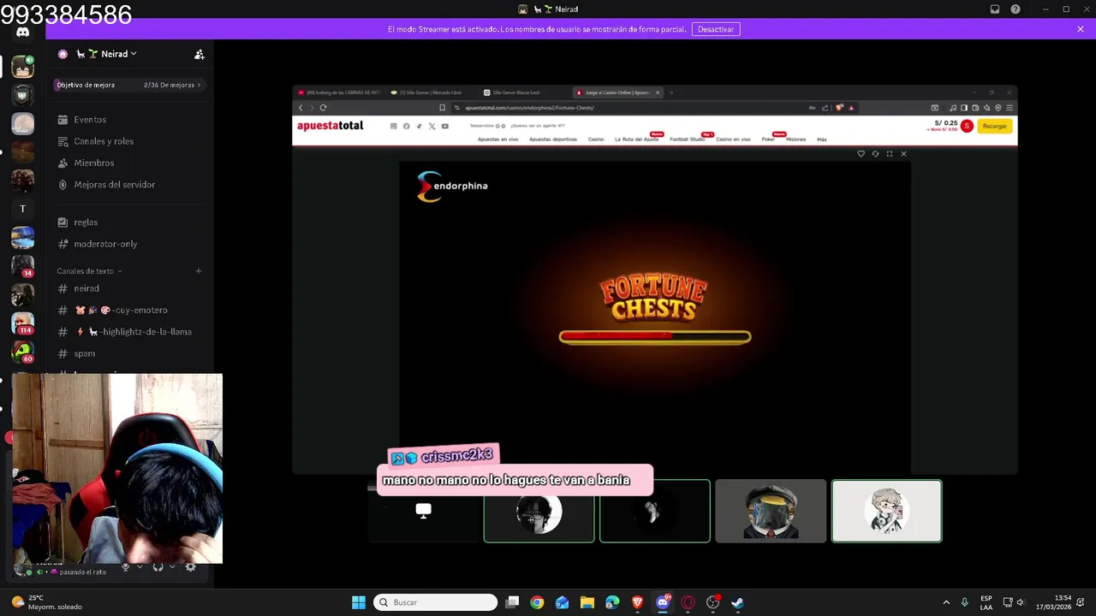Open Google Chrome from the taskbar
This screenshot has height=616, width=1096.
tap(537, 602)
